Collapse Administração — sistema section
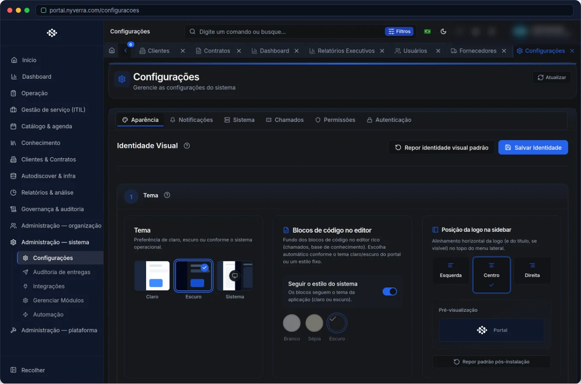Screen dimensions: 581x384 pos(52,242)
